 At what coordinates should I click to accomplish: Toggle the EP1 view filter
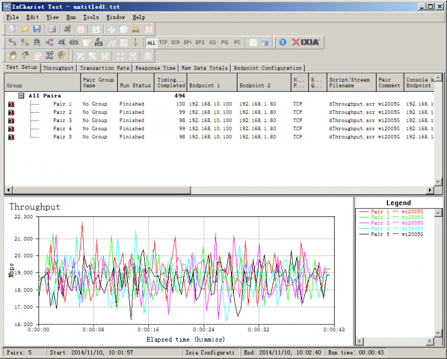(x=187, y=42)
